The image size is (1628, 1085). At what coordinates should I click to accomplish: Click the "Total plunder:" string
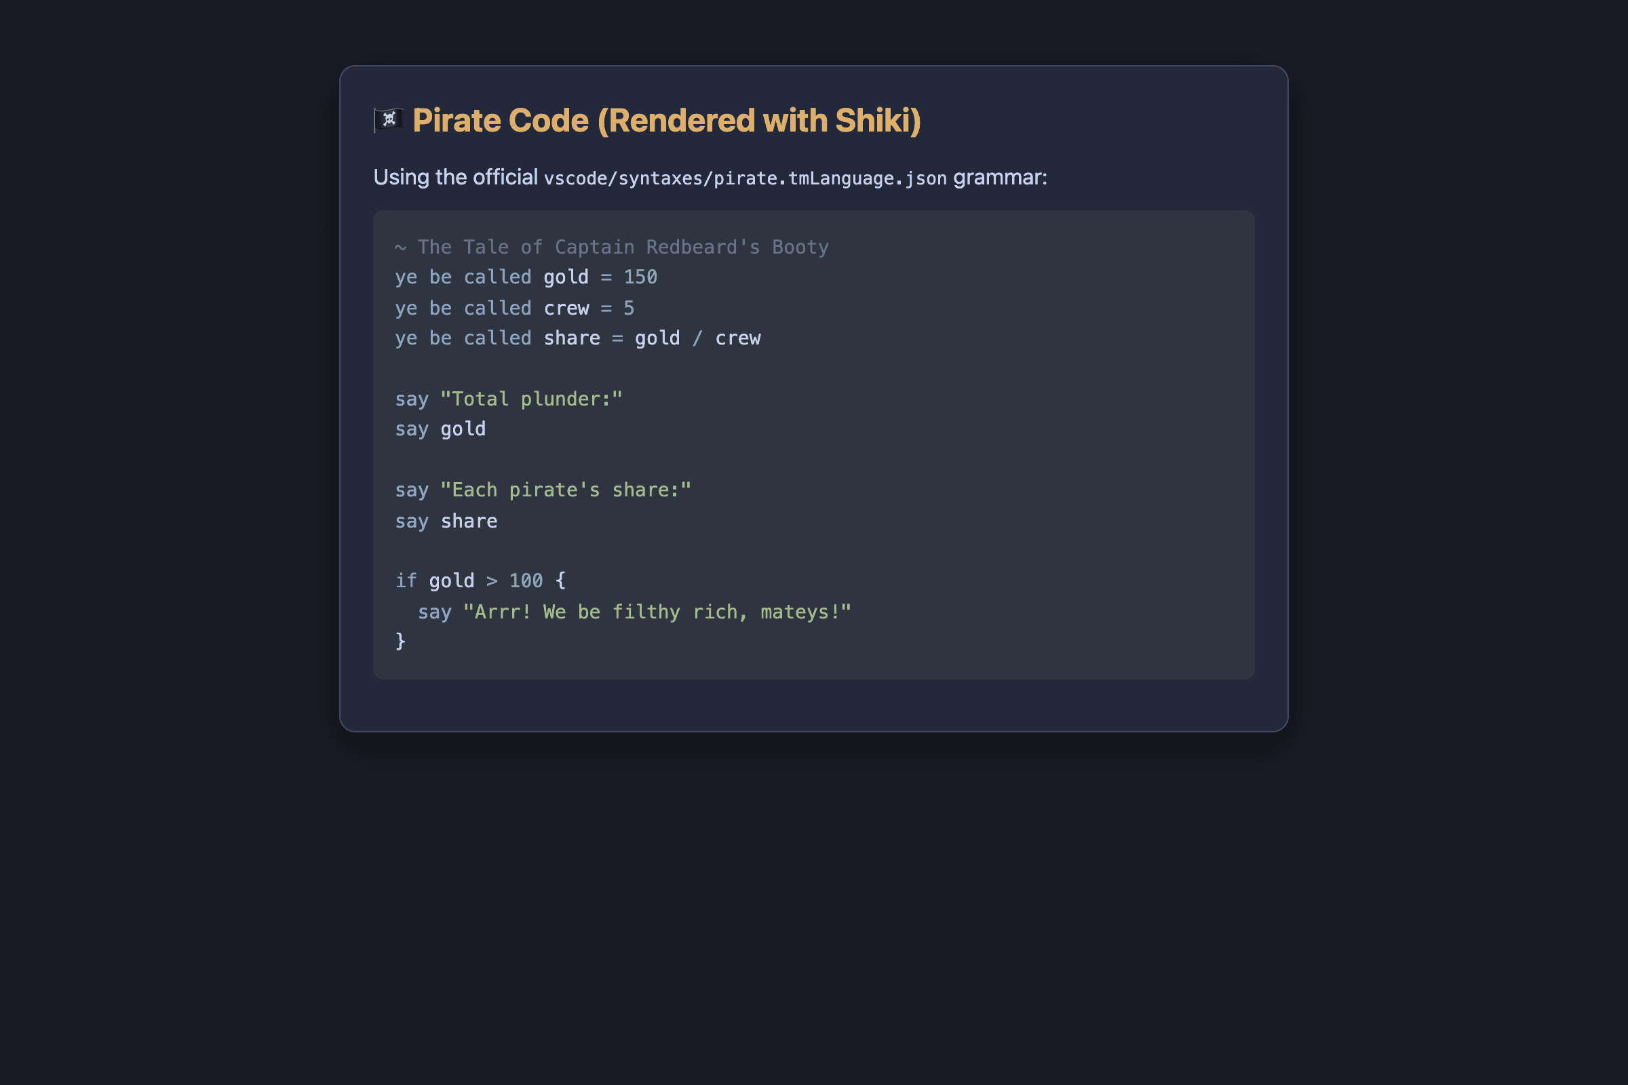(532, 399)
